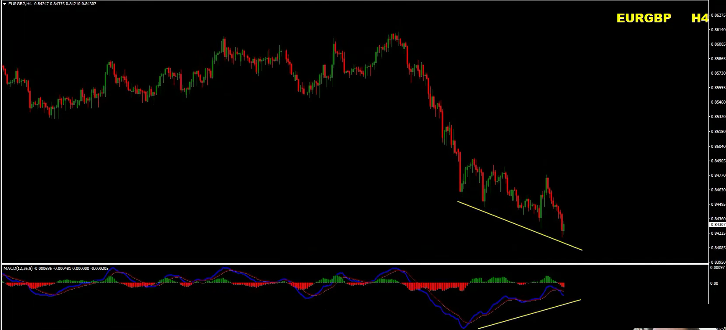Click the 0.00 MACD zero level label
This screenshot has height=330, width=726.
click(x=714, y=283)
